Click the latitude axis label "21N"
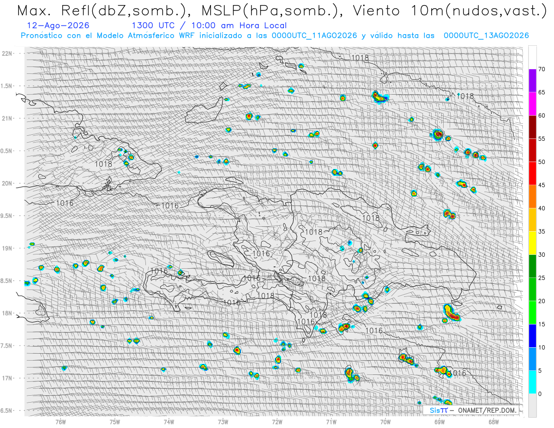The image size is (554, 428). [7, 118]
